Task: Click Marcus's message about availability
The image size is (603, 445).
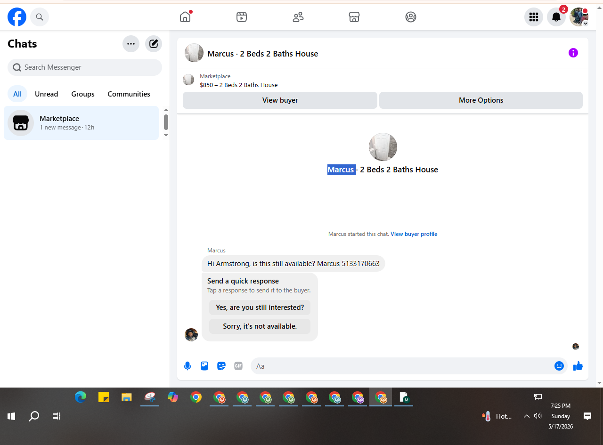Action: 293,264
